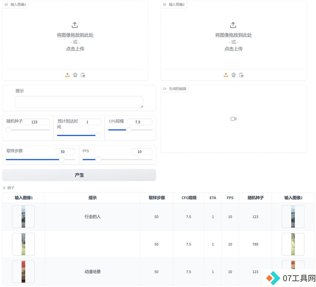316x287 pixels.
Task: Click the 动漫场景 example prompt
Action: (92, 272)
